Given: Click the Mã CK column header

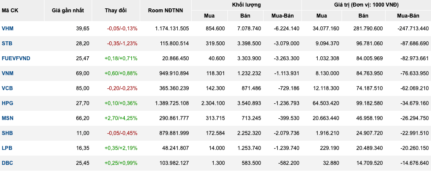Looking at the screenshot, I should coord(9,11).
